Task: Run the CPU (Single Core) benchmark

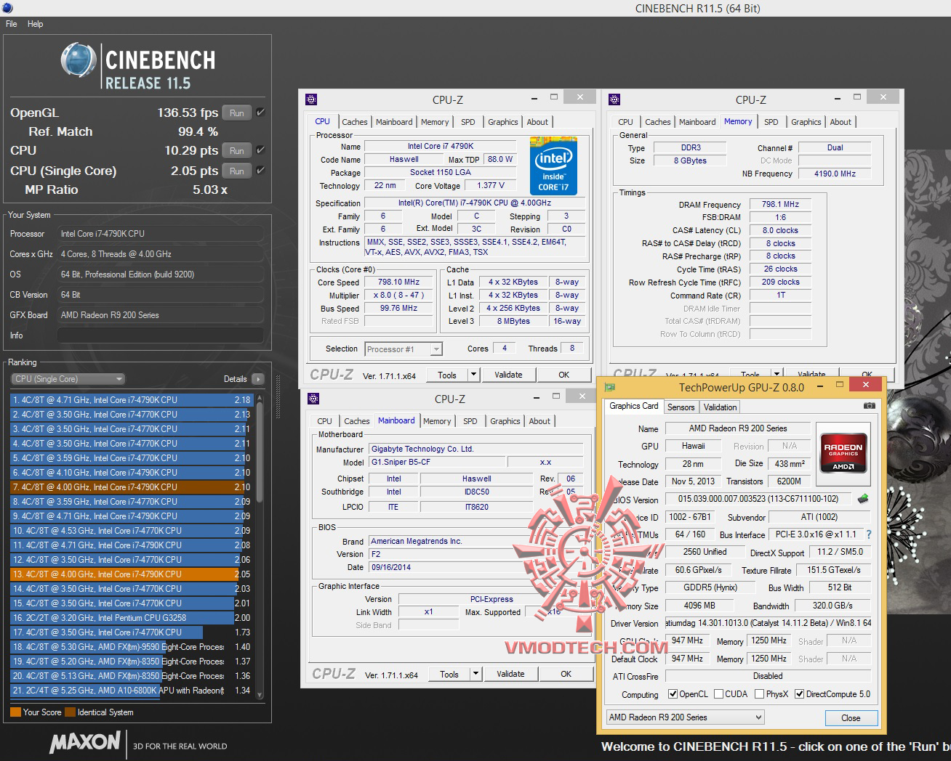Action: [x=237, y=171]
